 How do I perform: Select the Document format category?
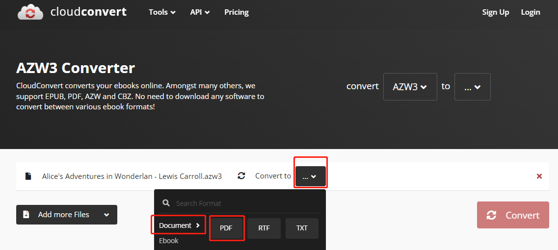(179, 225)
